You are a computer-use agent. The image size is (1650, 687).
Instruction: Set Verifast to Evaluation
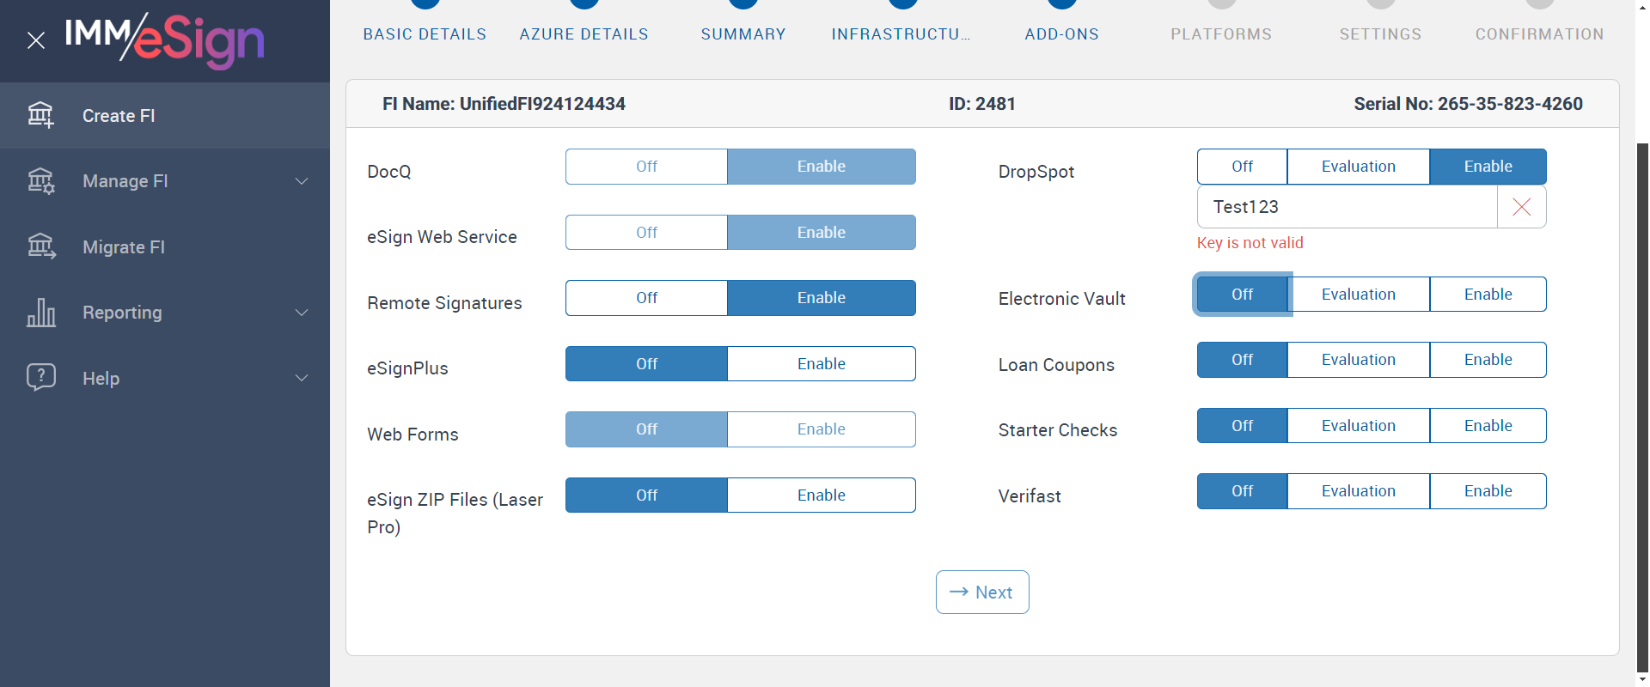(x=1359, y=491)
